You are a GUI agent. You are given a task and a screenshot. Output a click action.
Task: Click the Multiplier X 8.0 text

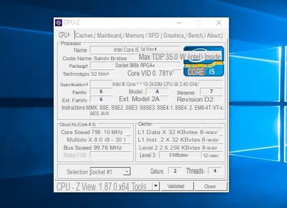(x=96, y=140)
